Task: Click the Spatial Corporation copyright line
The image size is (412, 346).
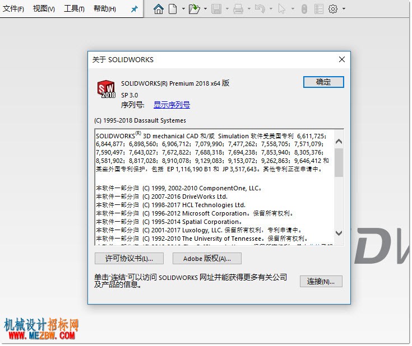Action: point(169,222)
